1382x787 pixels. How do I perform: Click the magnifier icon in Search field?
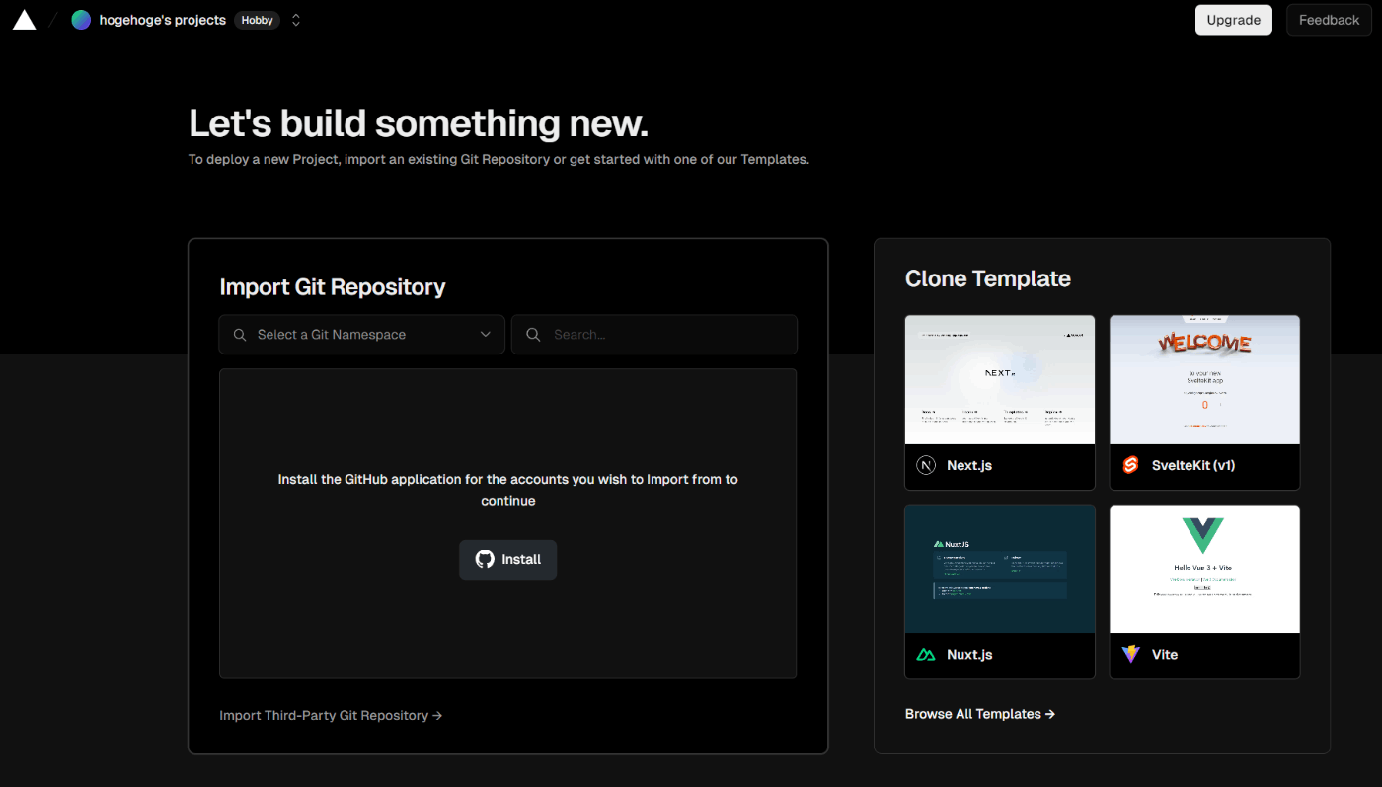pyautogui.click(x=533, y=335)
